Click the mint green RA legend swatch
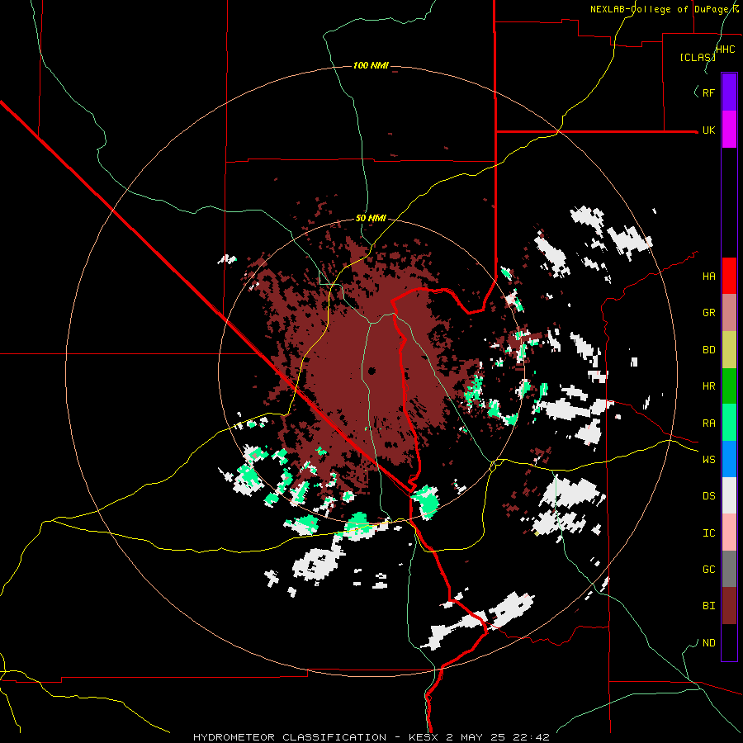 pos(729,423)
